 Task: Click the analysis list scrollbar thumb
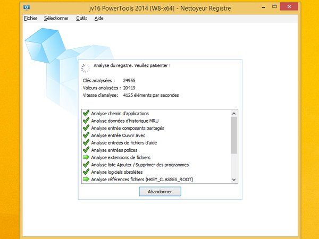pyautogui.click(x=234, y=135)
